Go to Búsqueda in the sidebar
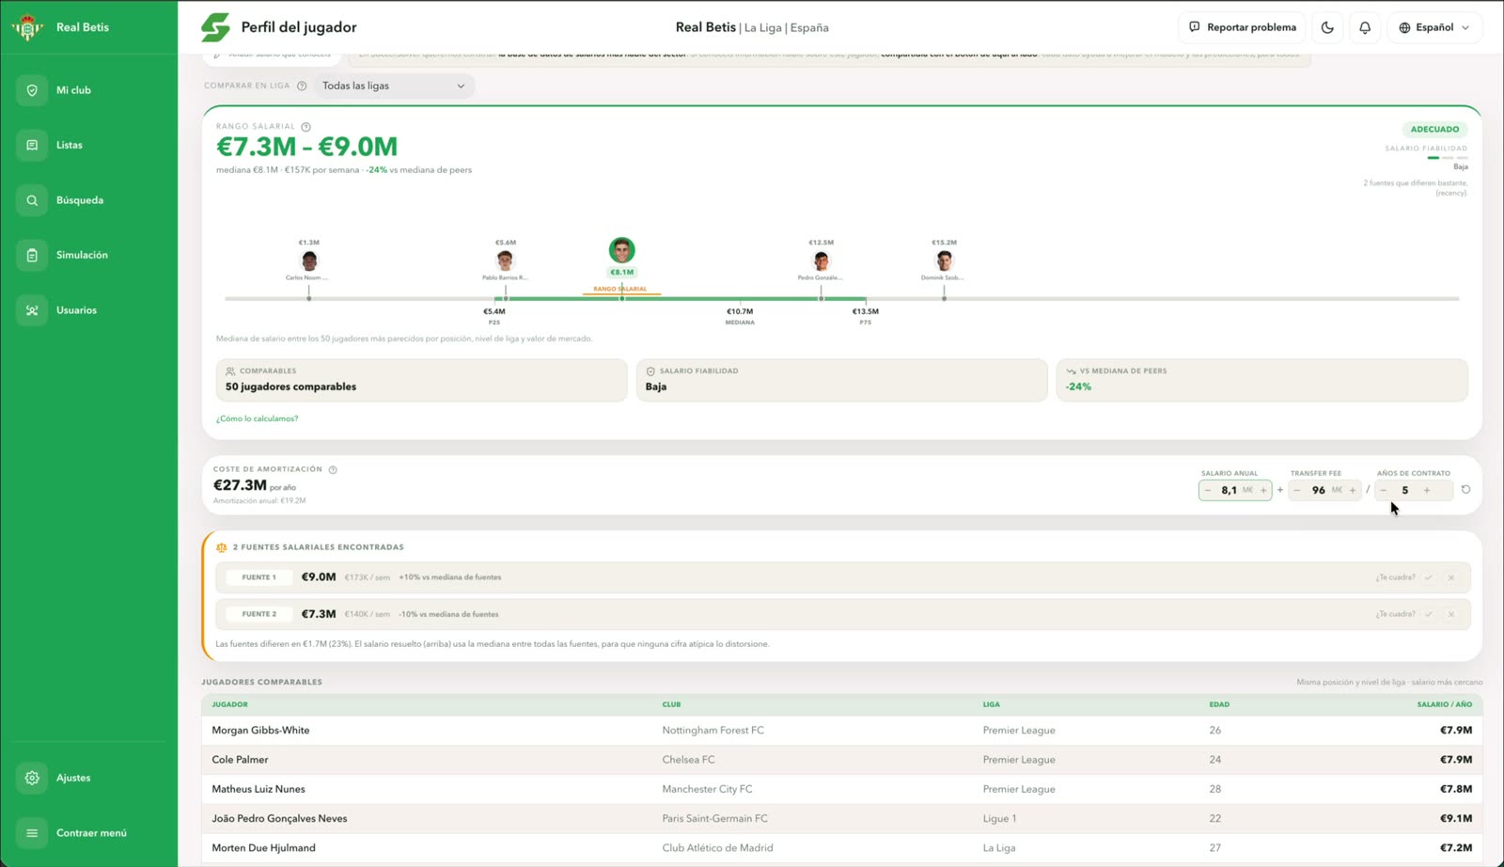 point(80,200)
